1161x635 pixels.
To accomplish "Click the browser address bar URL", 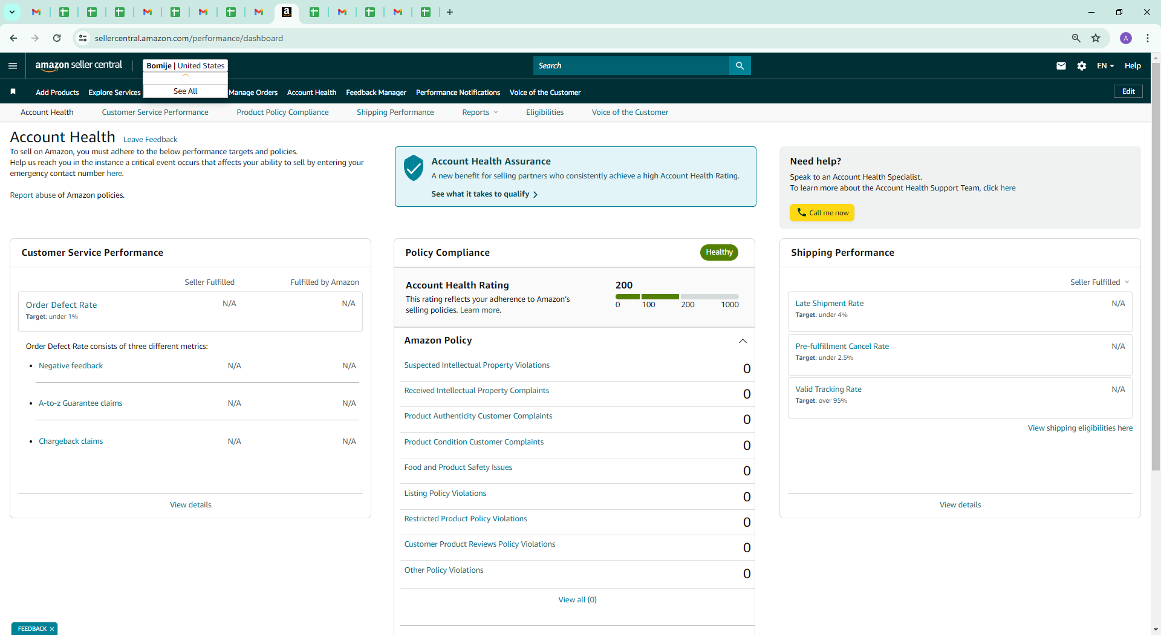I will (189, 38).
